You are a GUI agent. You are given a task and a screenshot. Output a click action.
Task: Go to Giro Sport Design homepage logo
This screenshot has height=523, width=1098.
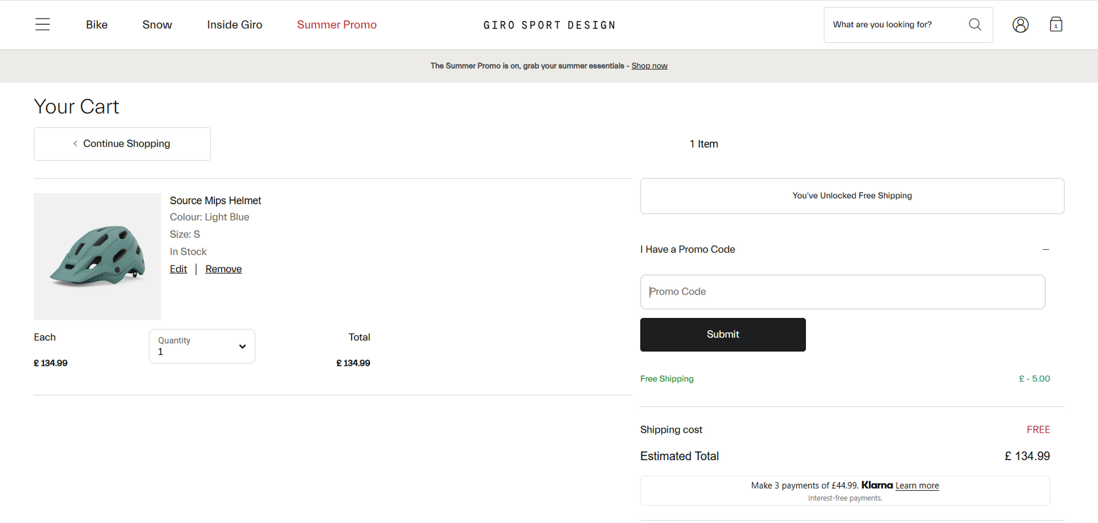[549, 25]
